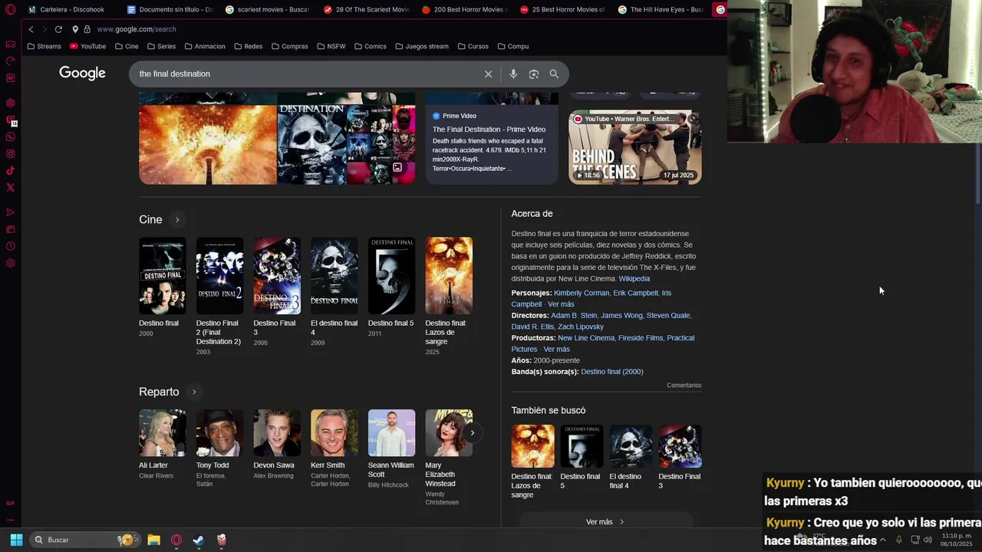982x552 pixels.
Task: Open the TikTok sidebar icon
Action: pos(10,171)
